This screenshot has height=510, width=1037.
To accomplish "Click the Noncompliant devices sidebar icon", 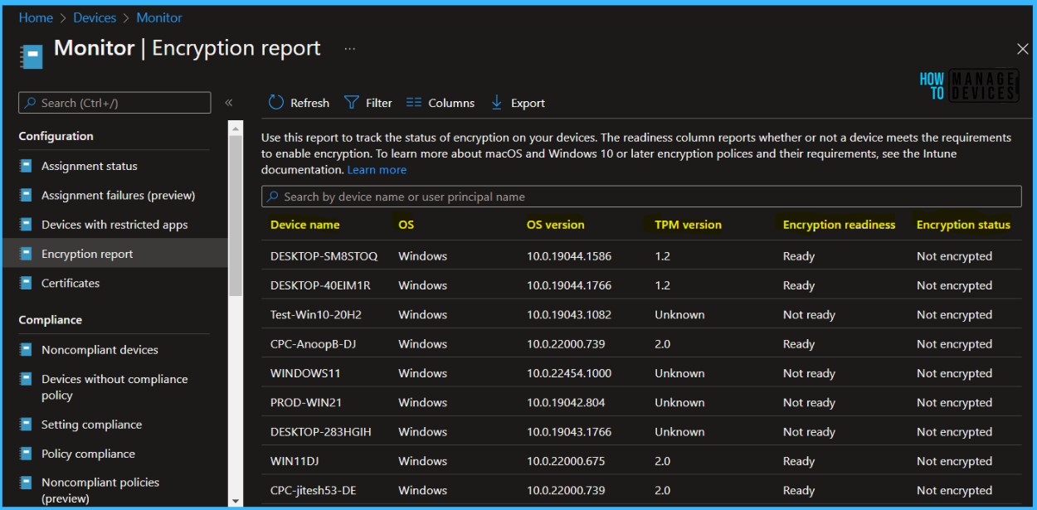I will point(26,350).
